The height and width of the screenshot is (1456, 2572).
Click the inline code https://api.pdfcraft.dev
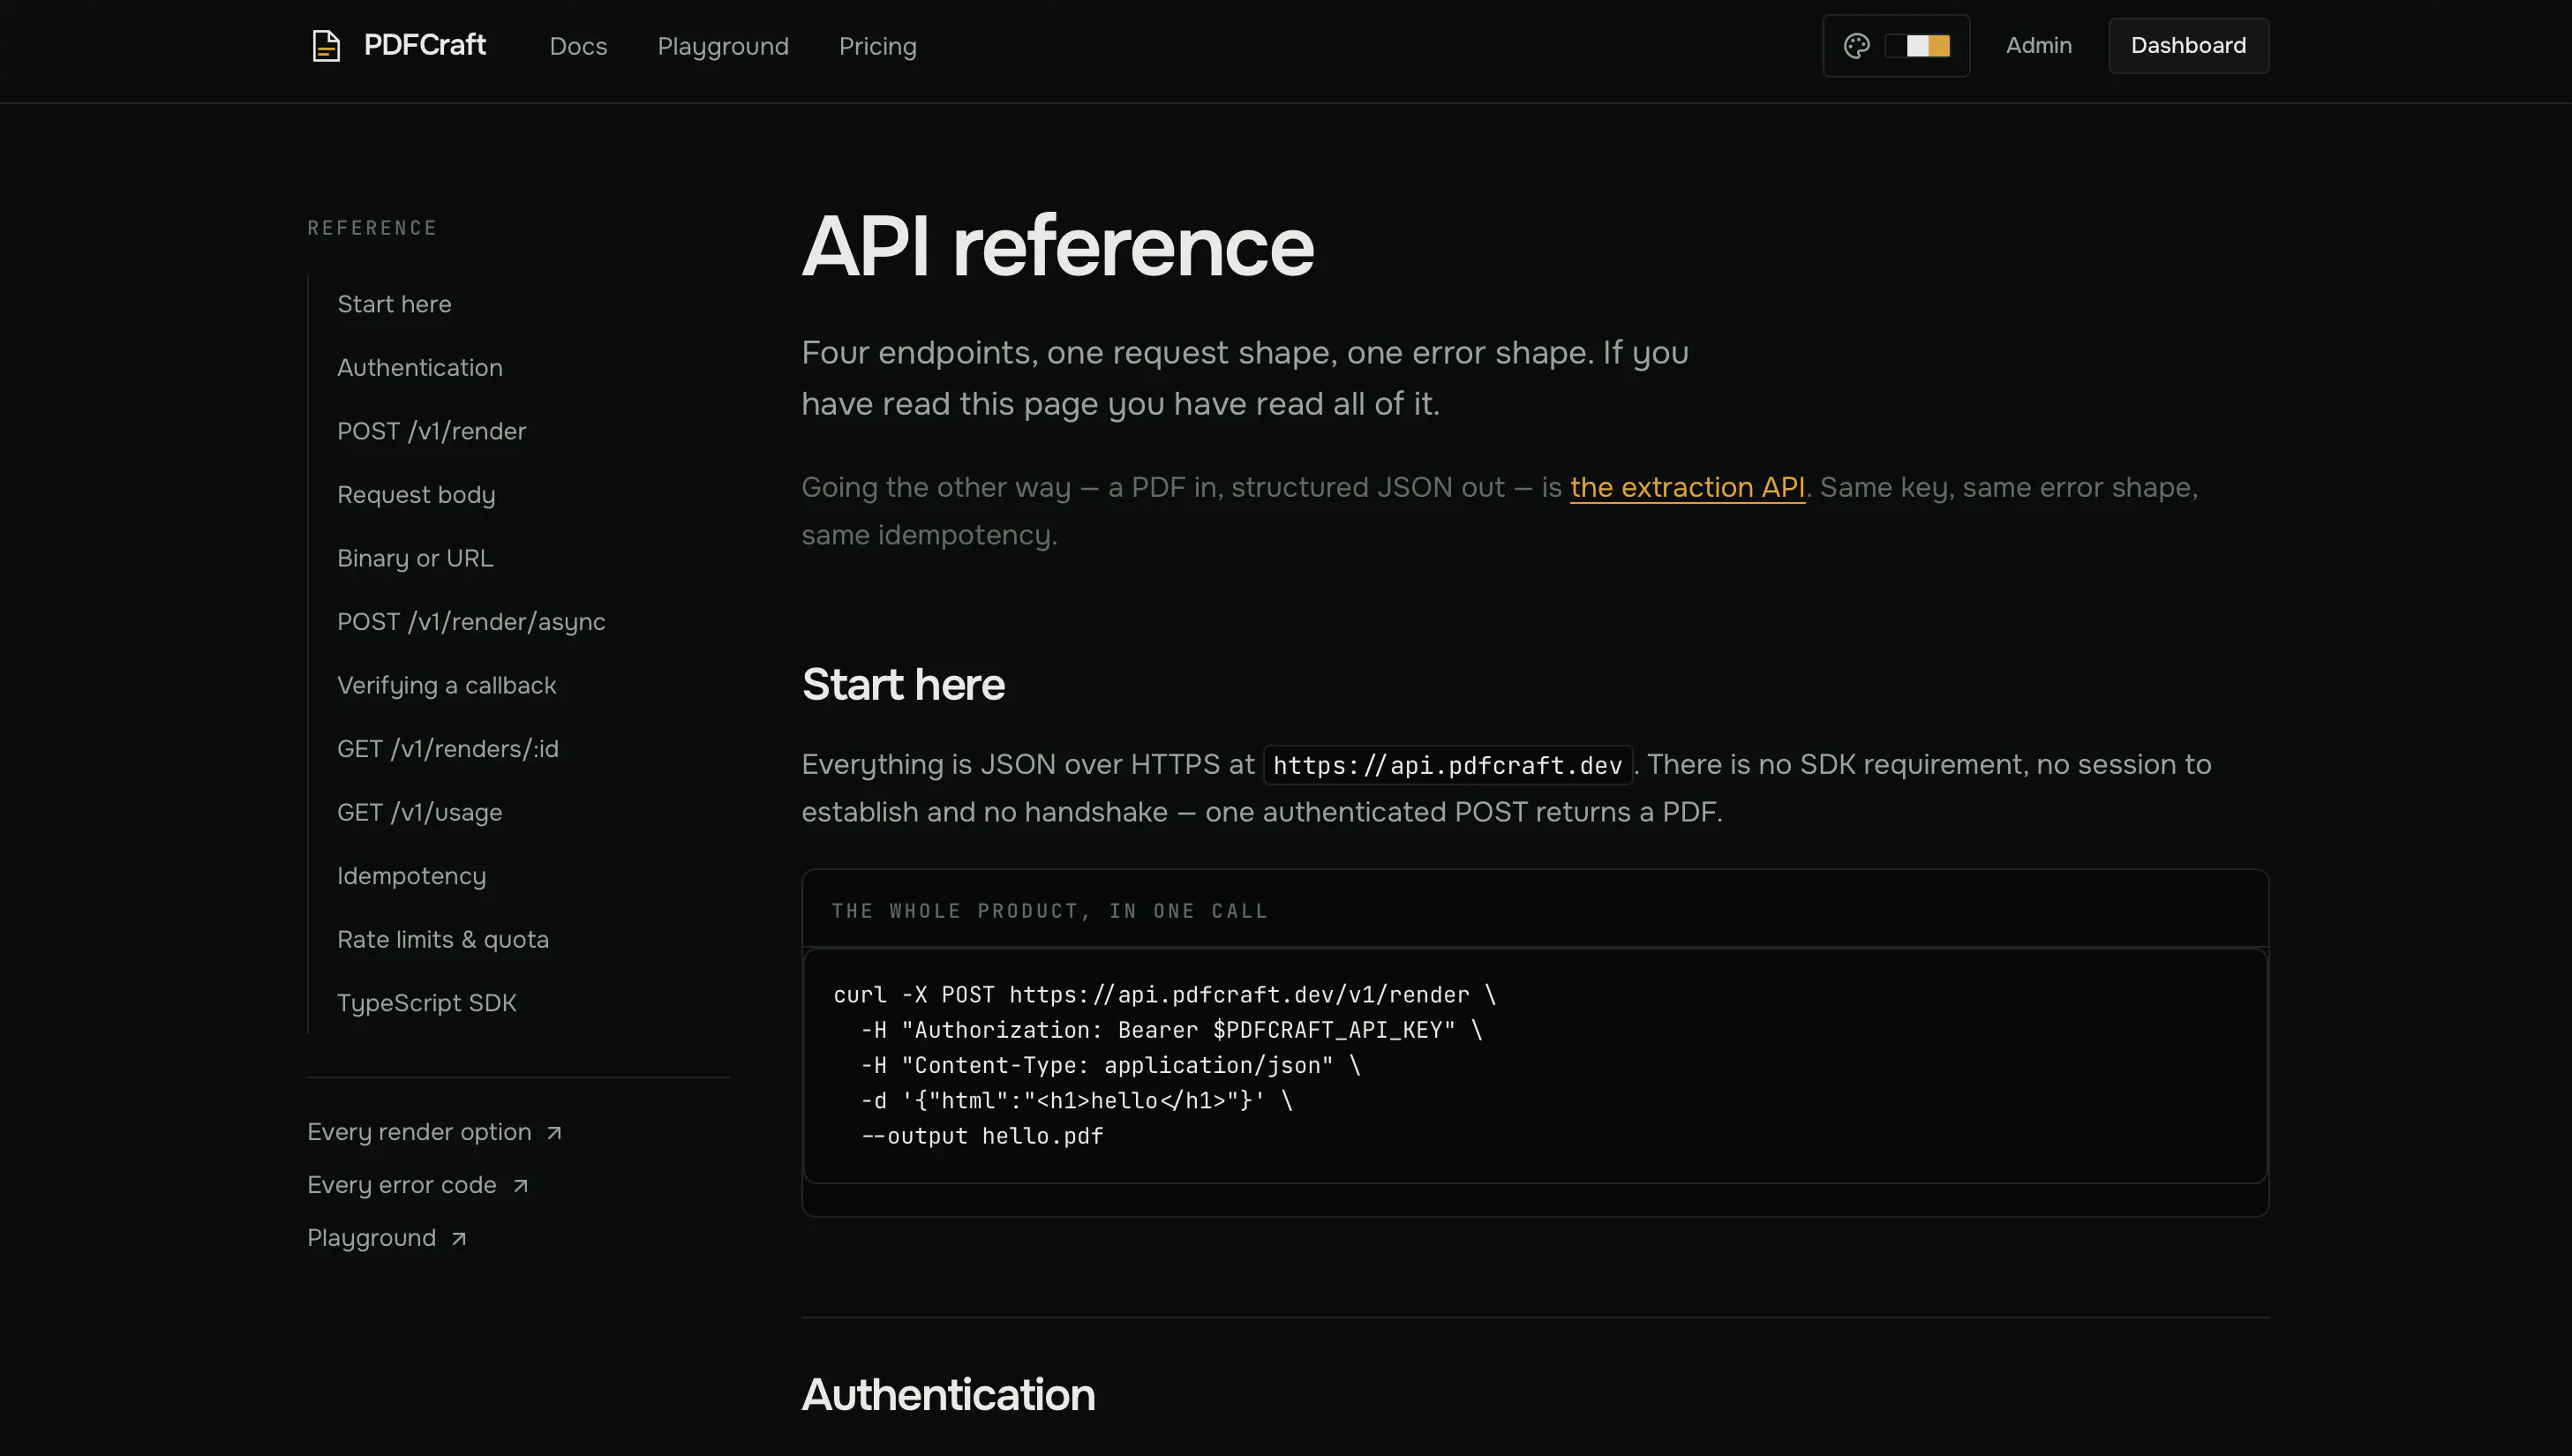coord(1447,765)
